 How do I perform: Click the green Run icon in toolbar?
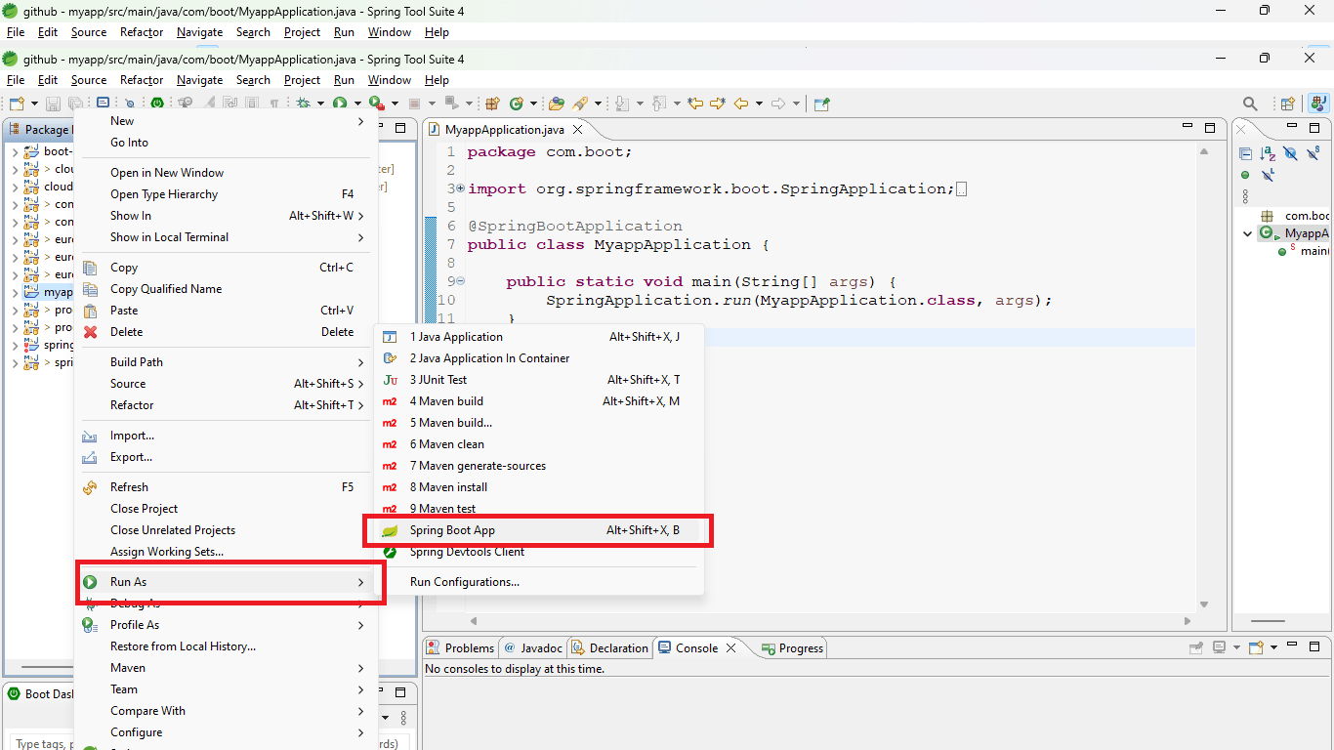[x=341, y=103]
